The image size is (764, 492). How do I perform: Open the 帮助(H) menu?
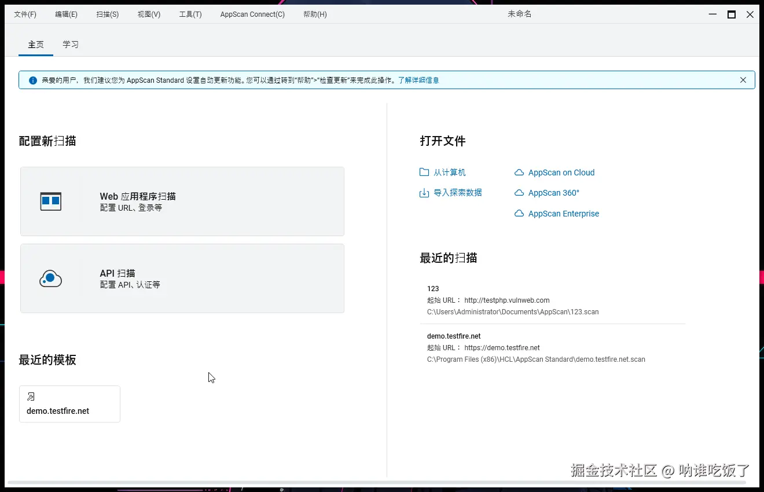coord(315,14)
